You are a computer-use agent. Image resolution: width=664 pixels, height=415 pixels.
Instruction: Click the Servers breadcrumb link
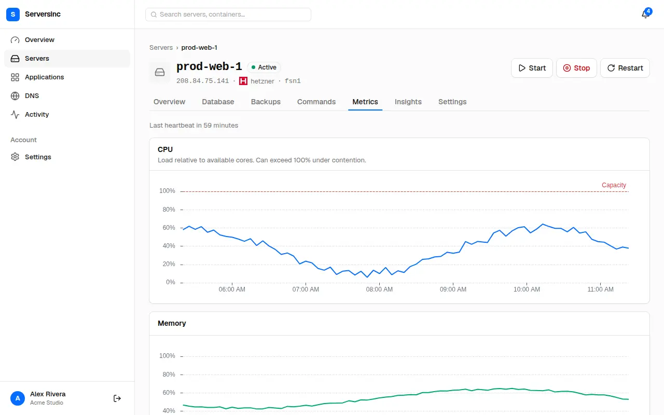coord(161,48)
